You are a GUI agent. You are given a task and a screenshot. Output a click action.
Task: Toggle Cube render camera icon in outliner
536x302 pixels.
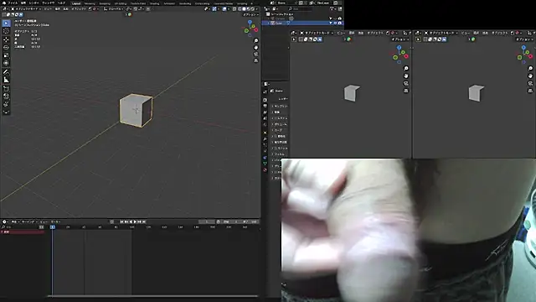tap(339, 23)
